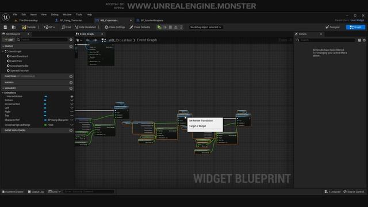
Task: Switch to Graph mode
Action: (x=355, y=27)
